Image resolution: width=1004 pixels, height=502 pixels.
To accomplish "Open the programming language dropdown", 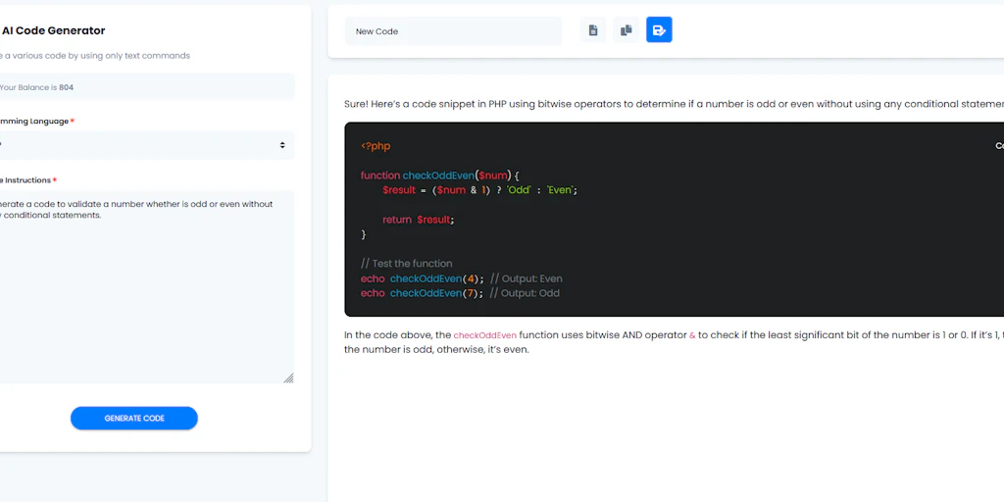I will [145, 145].
